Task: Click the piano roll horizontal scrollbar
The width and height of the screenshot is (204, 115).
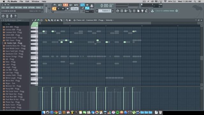Action: (x=107, y=23)
